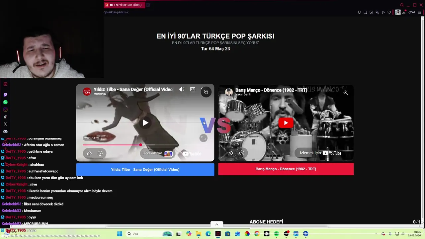Click the 'ABONE HEDEFİ' label
Screen dimensions: 425x239
tap(266, 222)
